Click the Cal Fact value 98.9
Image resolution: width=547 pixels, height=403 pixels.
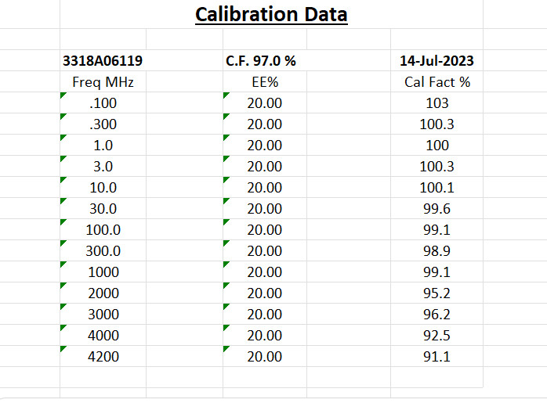click(437, 250)
